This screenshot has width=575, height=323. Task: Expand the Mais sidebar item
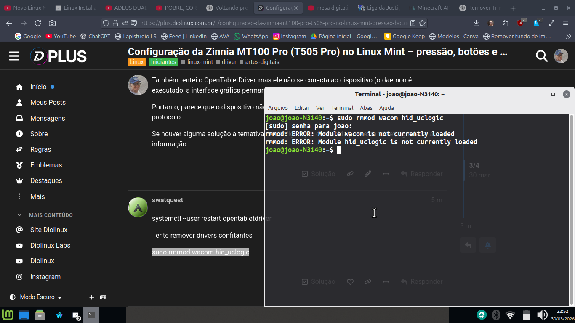click(37, 196)
